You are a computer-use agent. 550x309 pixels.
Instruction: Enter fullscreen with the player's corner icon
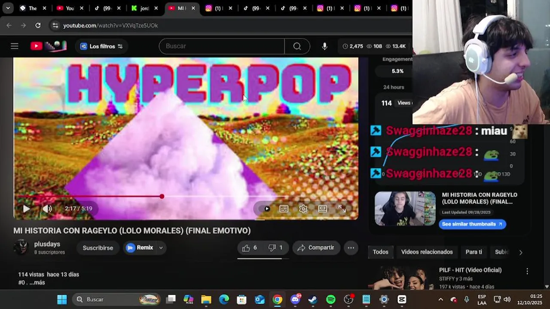tap(342, 209)
